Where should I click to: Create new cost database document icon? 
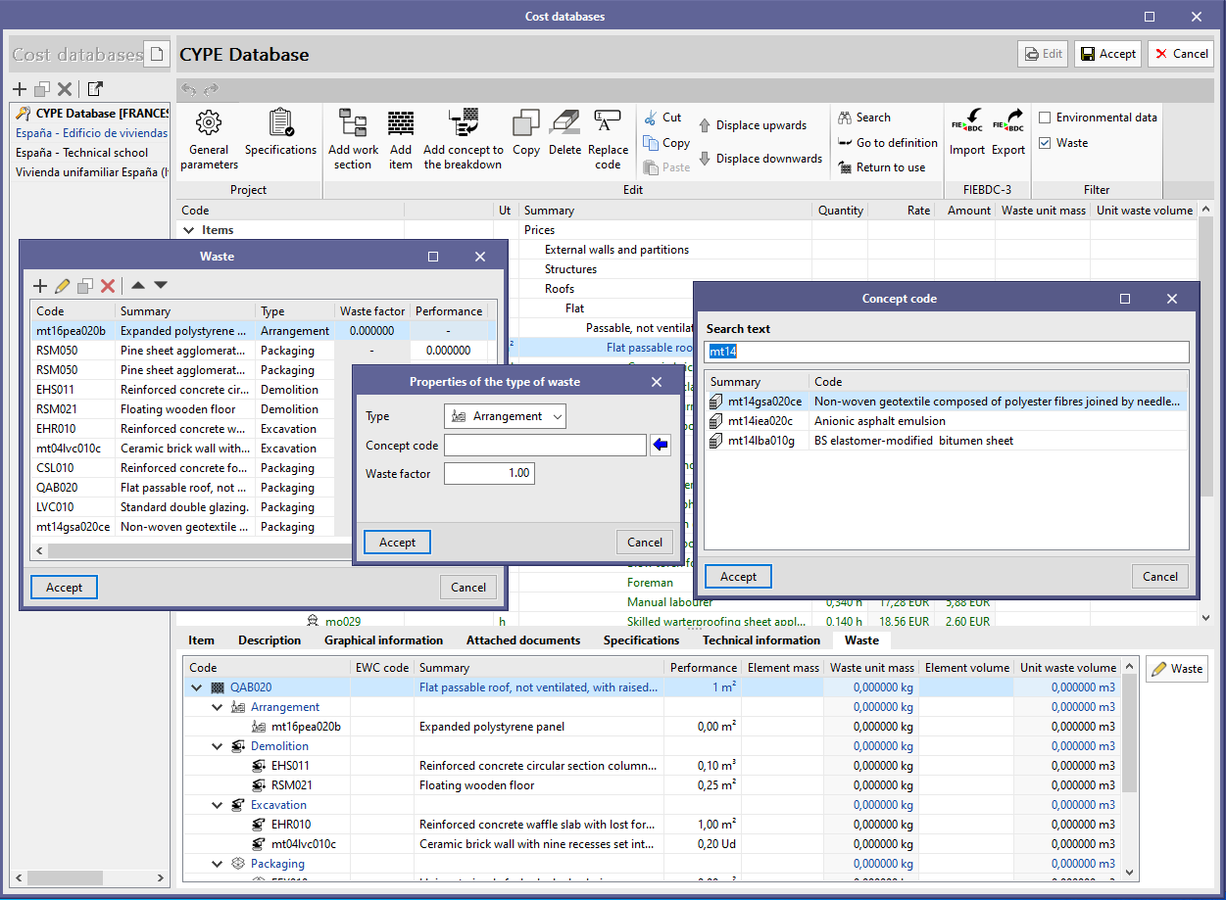pyautogui.click(x=156, y=54)
